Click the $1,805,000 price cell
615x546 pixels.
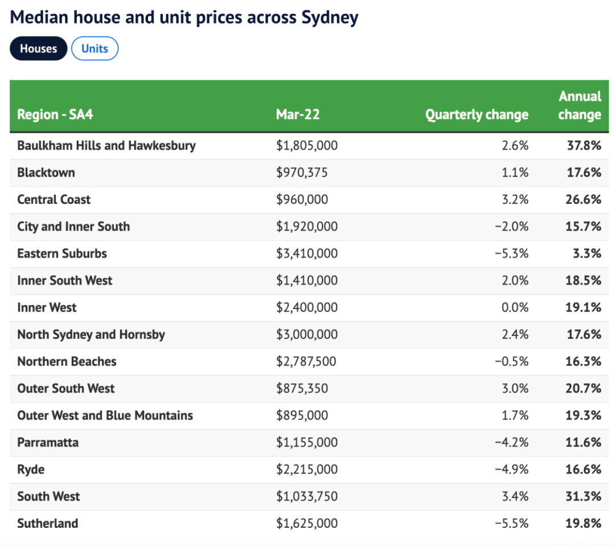[307, 146]
